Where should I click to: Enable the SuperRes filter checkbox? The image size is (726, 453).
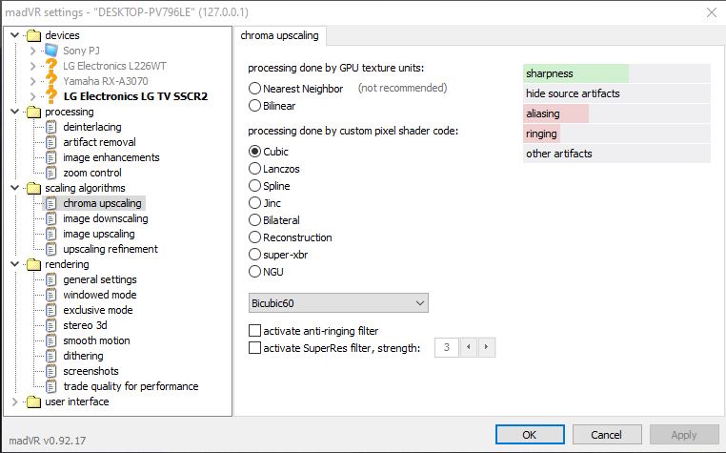(254, 348)
